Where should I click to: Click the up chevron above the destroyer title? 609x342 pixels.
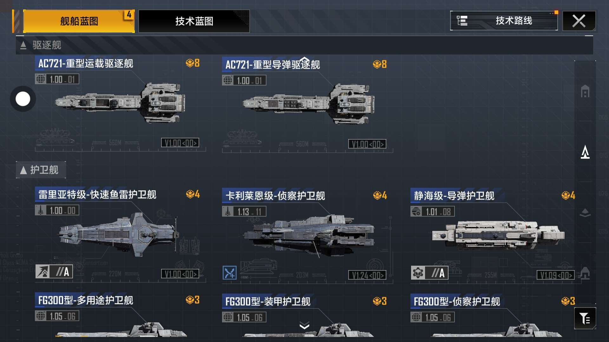point(304,59)
